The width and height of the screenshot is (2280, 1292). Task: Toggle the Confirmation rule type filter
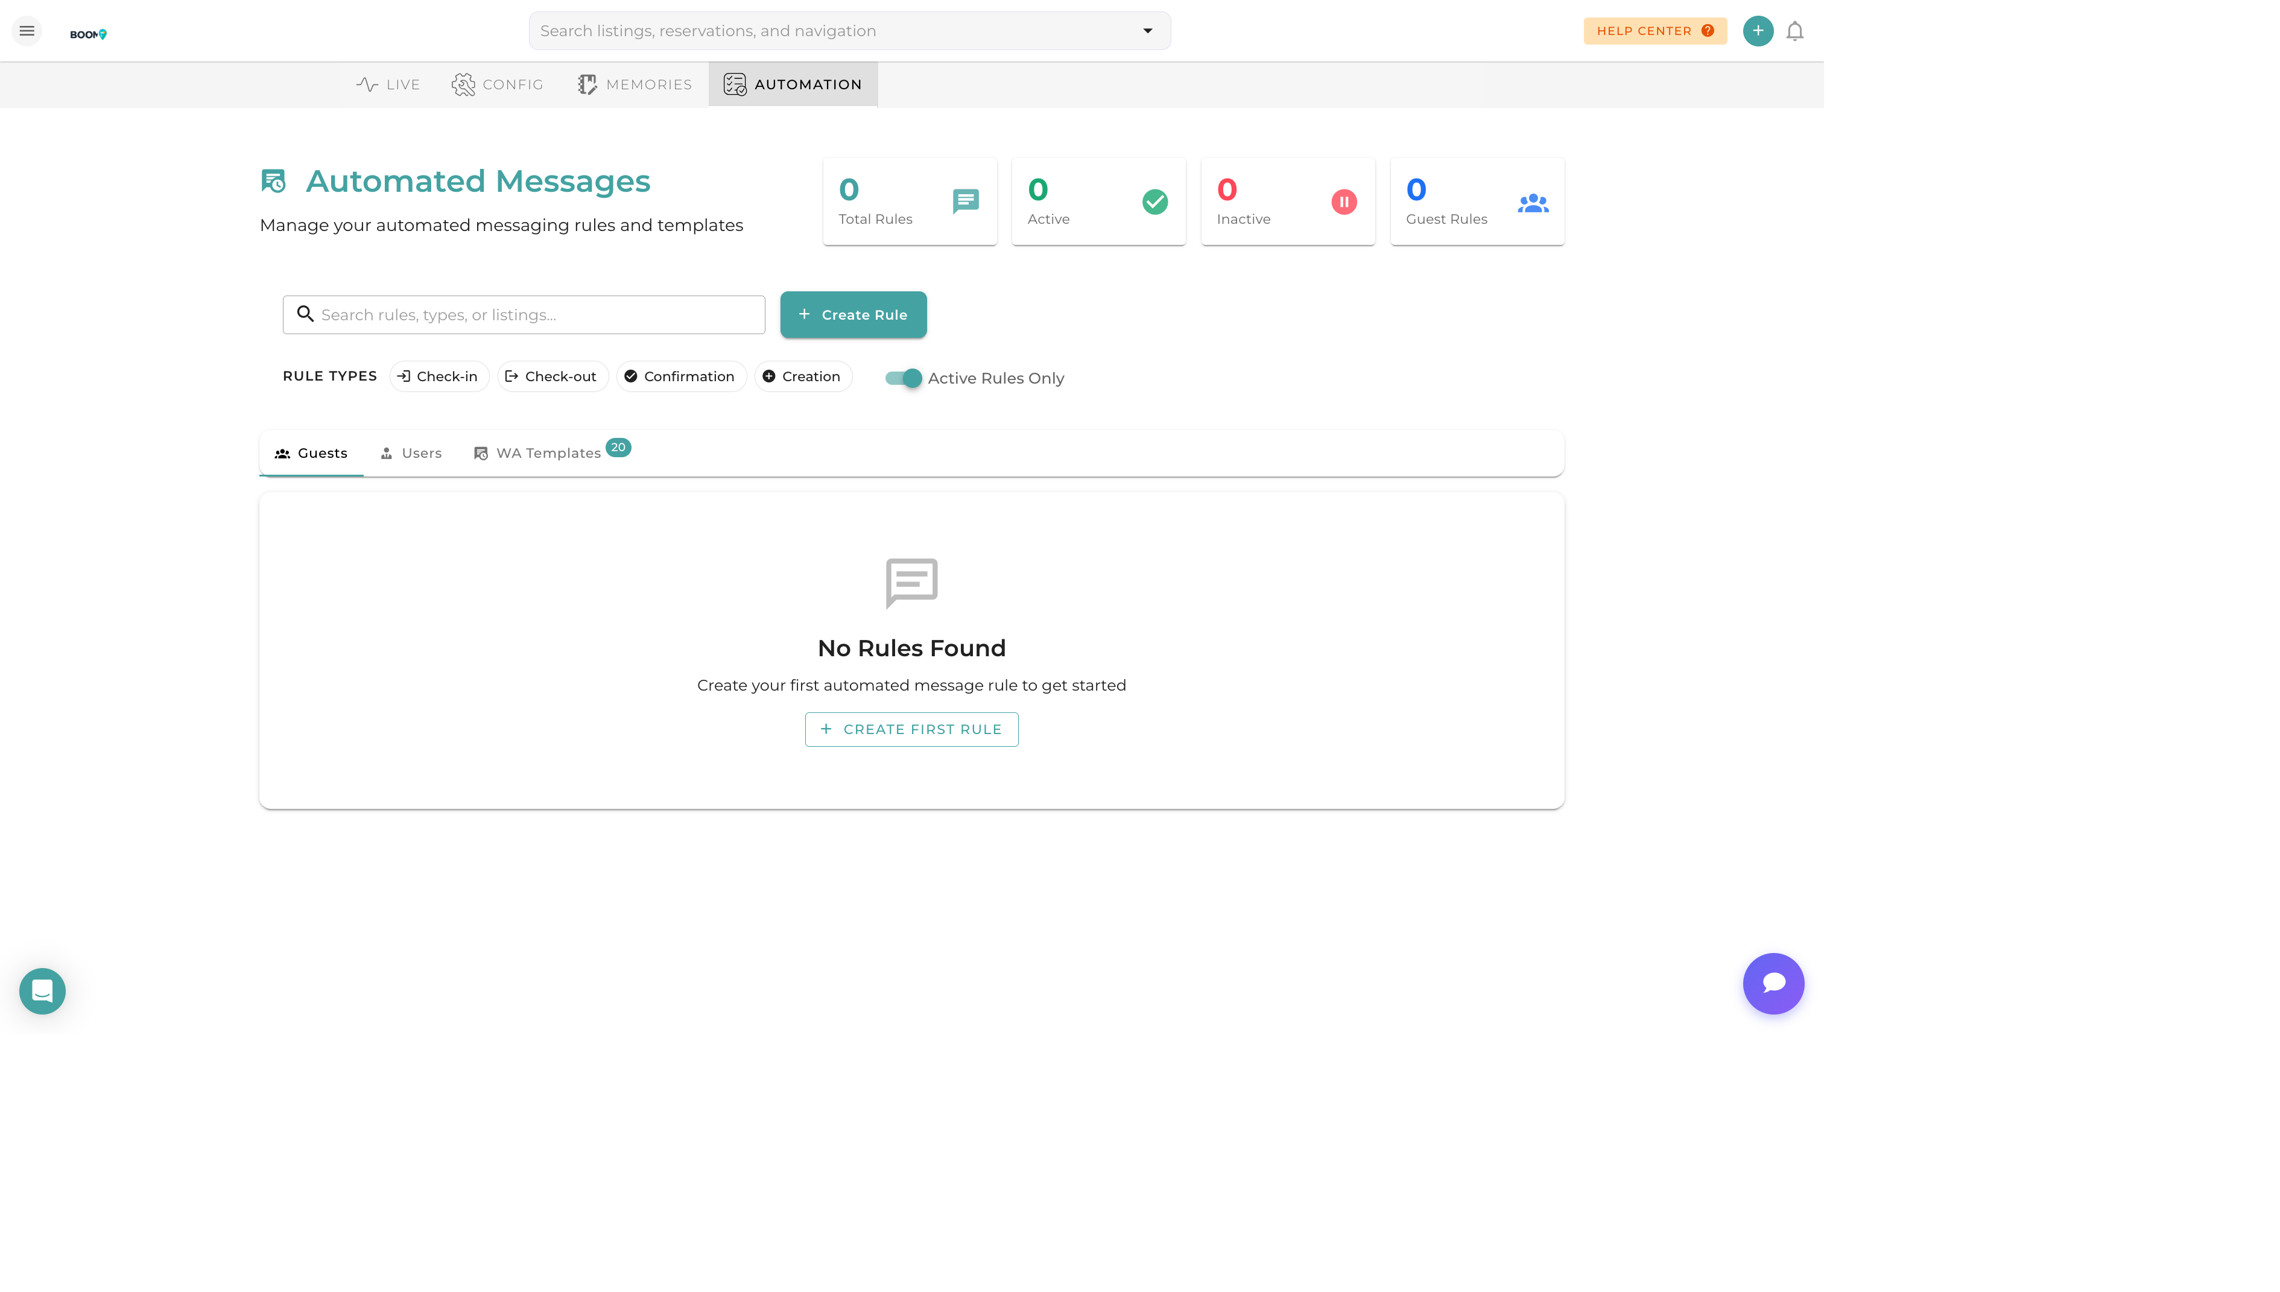[680, 376]
